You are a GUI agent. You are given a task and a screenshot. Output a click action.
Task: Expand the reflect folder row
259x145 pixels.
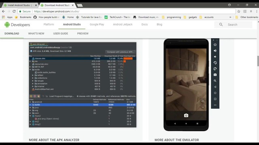(x=33, y=75)
